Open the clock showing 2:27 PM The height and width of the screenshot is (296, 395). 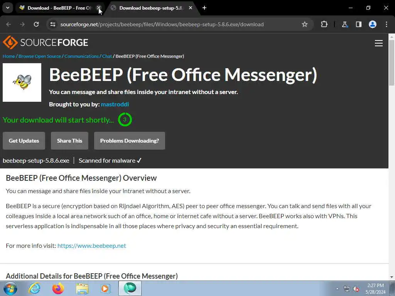click(x=375, y=289)
